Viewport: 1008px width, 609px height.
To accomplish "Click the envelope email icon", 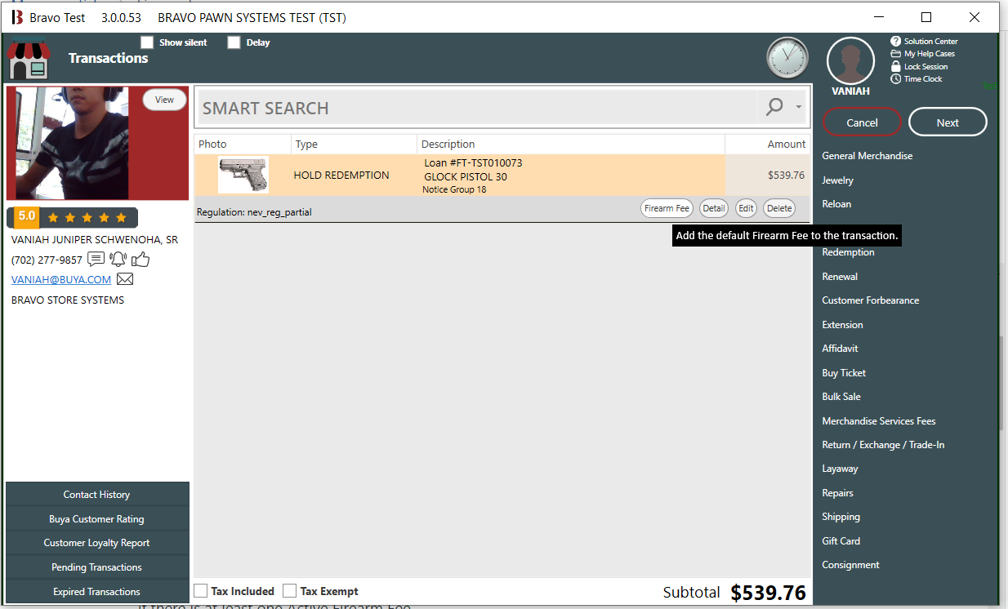I will click(125, 279).
